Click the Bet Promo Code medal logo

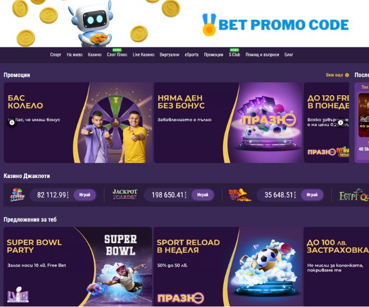[209, 25]
